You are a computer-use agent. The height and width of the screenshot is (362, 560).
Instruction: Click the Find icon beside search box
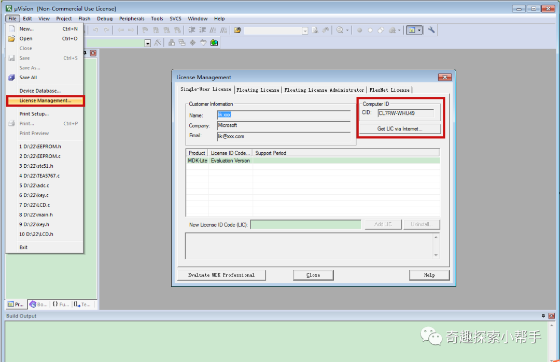[315, 31]
